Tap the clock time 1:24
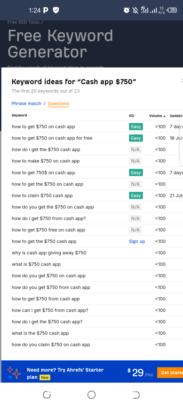 click(x=35, y=10)
